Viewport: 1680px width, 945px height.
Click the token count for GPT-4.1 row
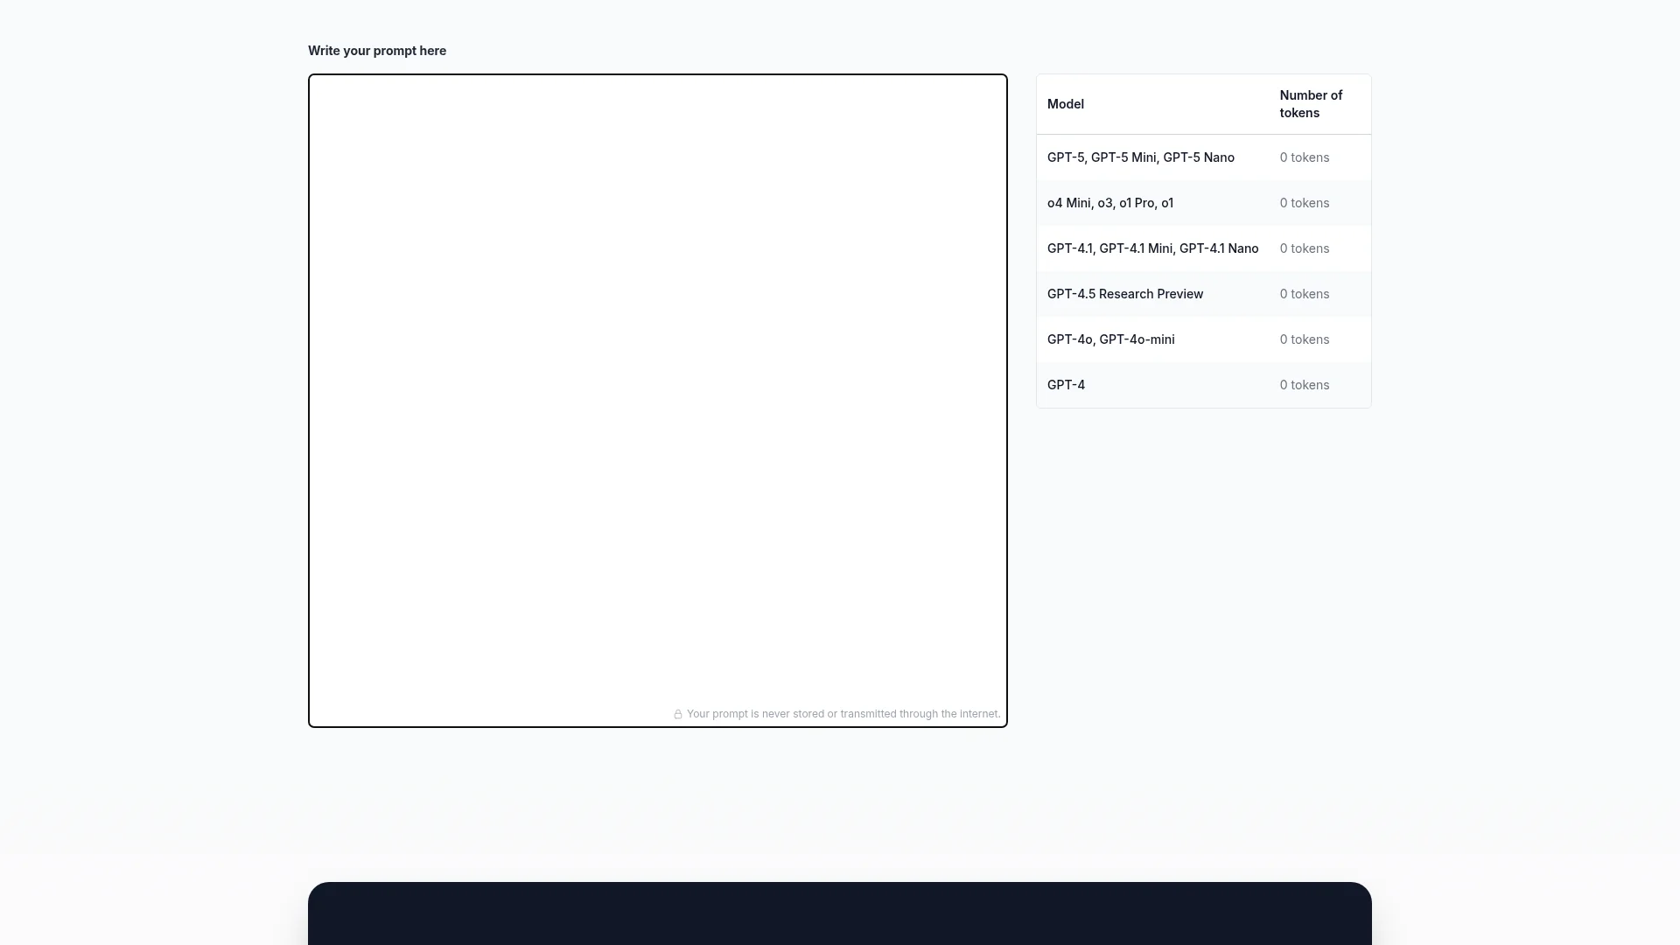pos(1305,248)
